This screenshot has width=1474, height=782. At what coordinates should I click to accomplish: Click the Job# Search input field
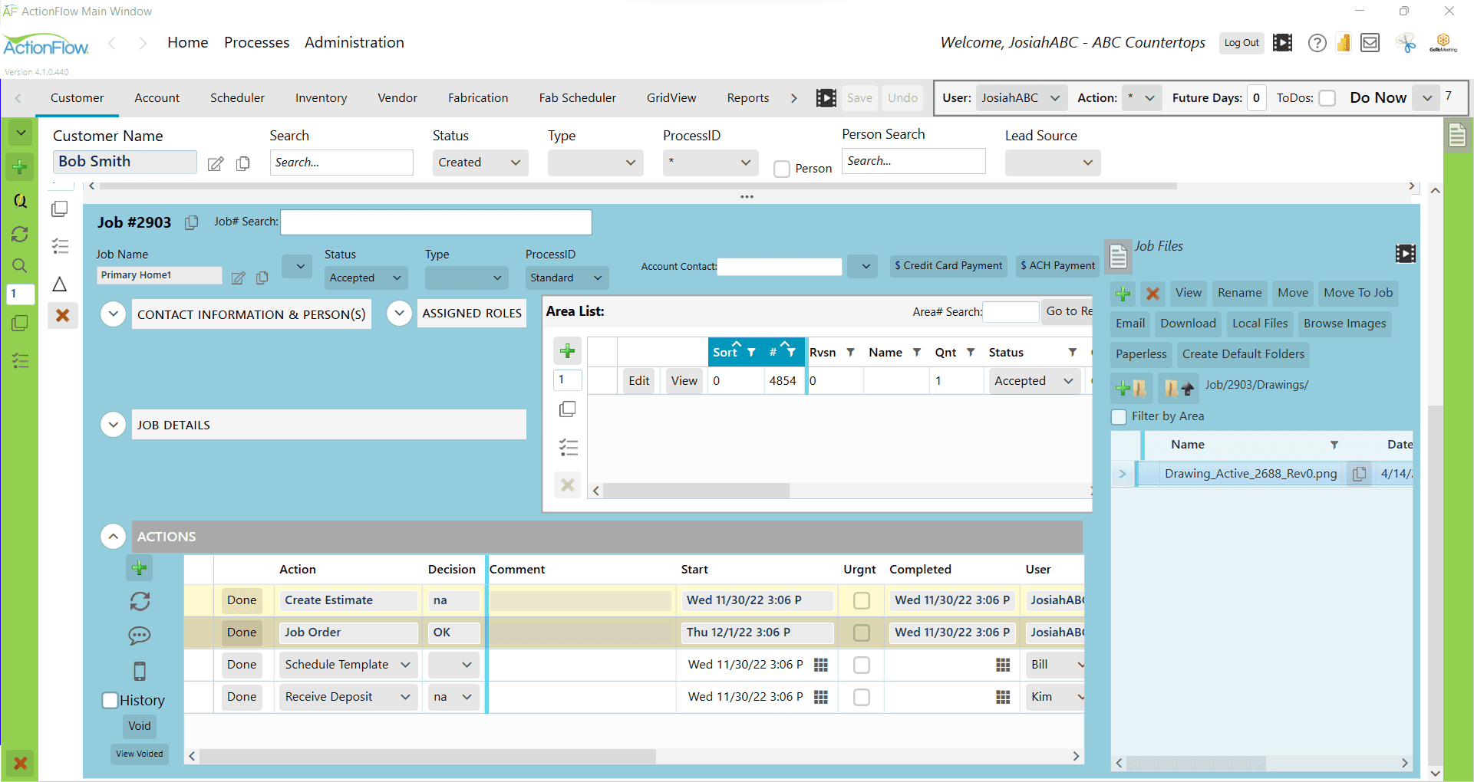[435, 222]
